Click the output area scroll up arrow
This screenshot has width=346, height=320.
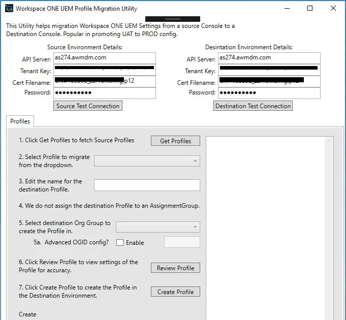[329, 141]
